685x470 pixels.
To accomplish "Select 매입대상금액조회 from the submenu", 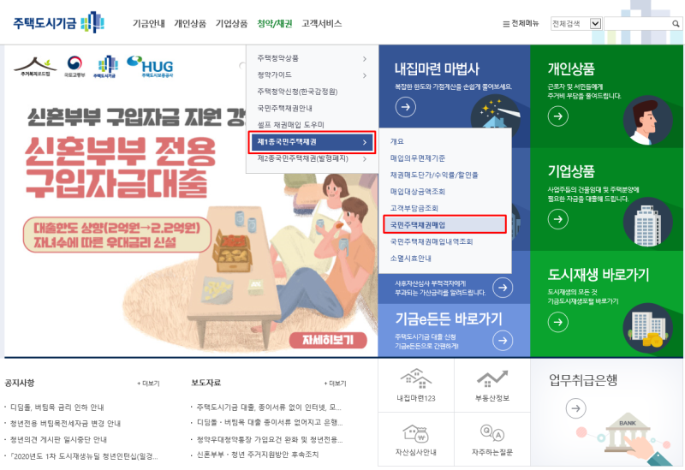I will [418, 191].
